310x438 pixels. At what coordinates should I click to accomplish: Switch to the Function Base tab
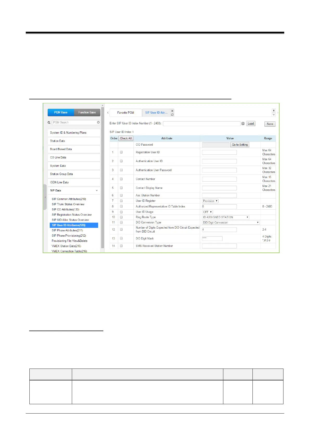point(87,112)
